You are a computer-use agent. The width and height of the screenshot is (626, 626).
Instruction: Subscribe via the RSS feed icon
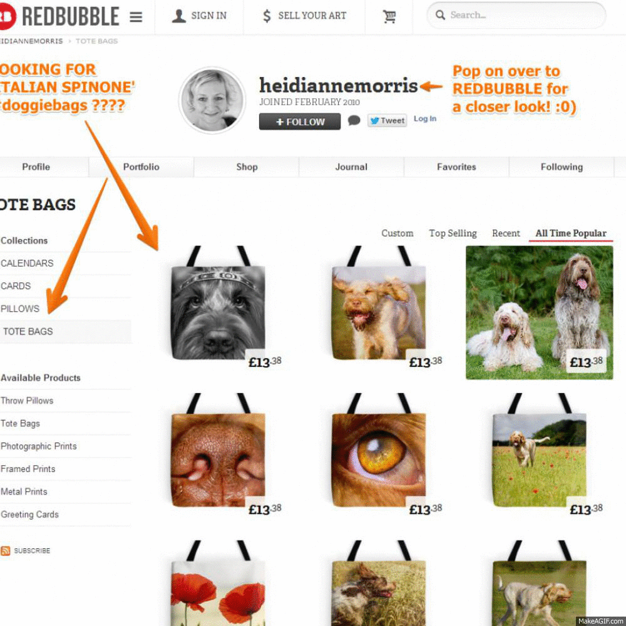pyautogui.click(x=5, y=550)
